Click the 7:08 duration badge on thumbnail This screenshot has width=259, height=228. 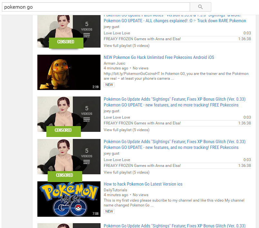pyautogui.click(x=95, y=214)
